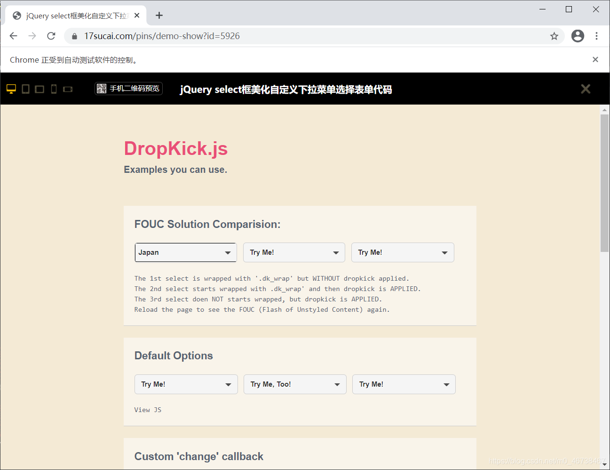Click the View JS link
This screenshot has width=610, height=470.
pyautogui.click(x=148, y=410)
